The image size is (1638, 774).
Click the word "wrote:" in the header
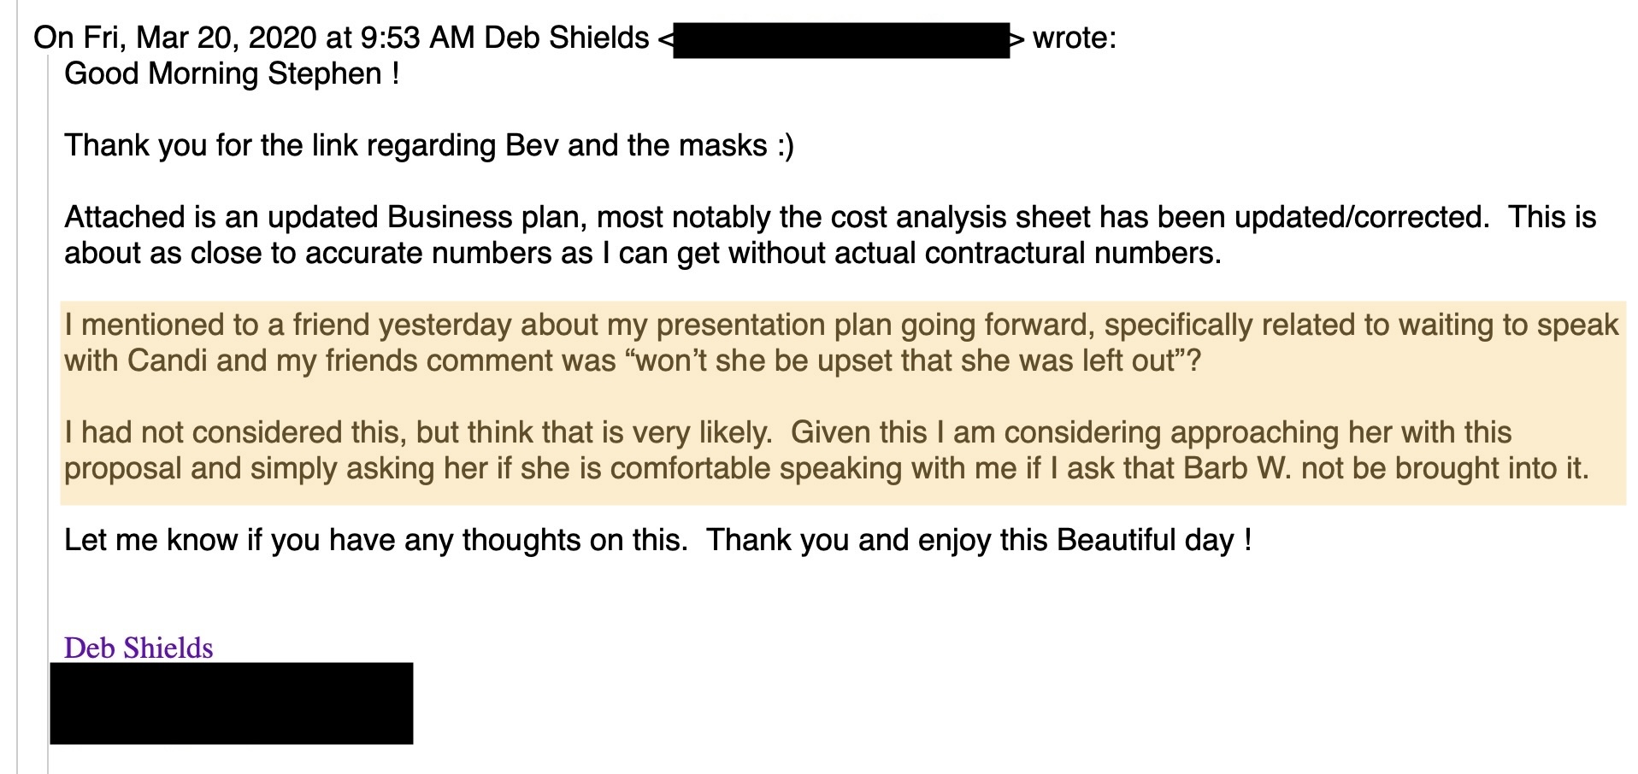[x=1074, y=38]
